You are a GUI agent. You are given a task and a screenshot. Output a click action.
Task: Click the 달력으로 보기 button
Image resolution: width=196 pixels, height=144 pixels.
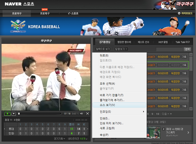point(103,49)
